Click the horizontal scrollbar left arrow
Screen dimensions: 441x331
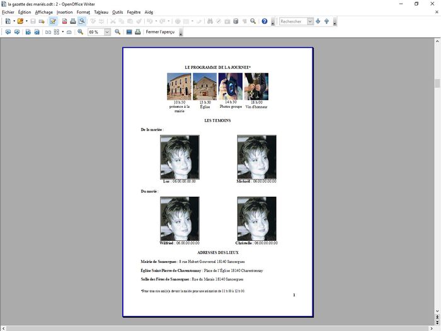click(3, 328)
